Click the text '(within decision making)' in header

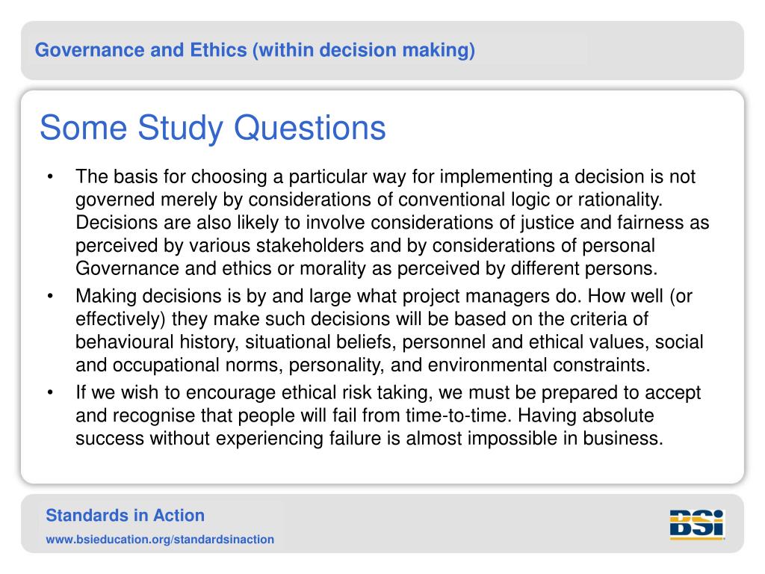tap(364, 50)
